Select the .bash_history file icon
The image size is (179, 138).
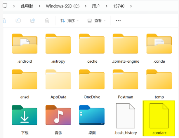tap(126, 116)
